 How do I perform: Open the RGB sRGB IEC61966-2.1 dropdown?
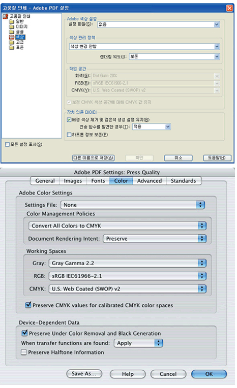tap(128, 276)
